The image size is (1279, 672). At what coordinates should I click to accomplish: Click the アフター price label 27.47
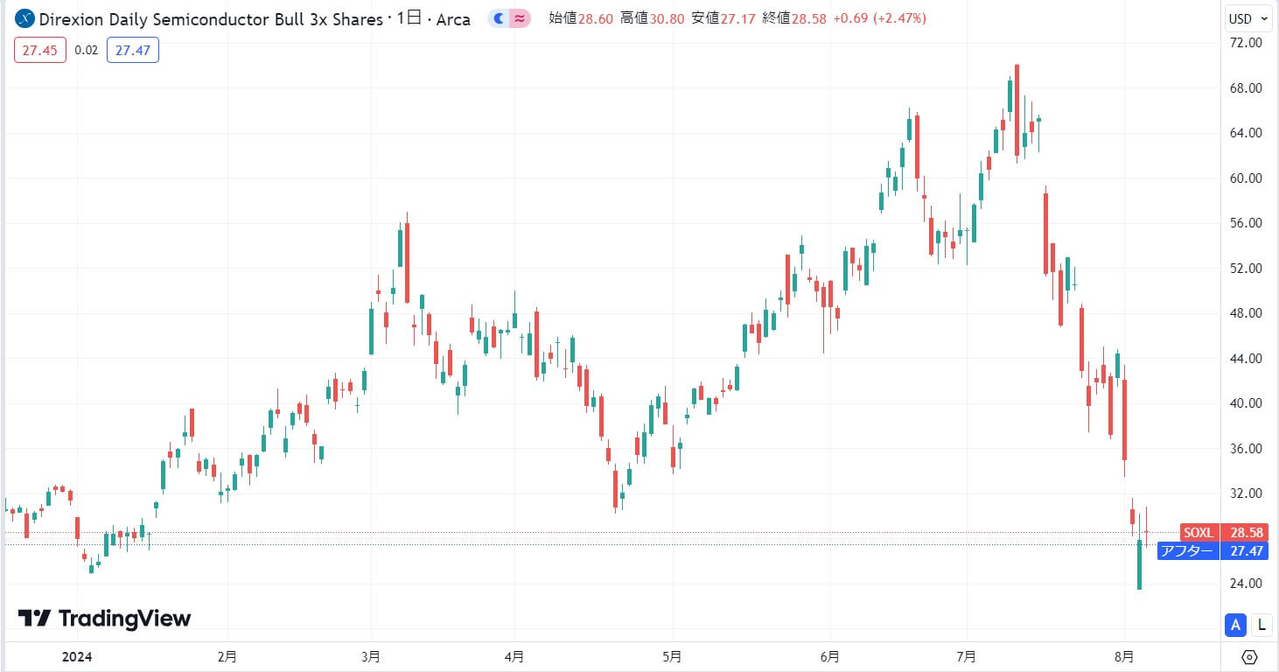click(x=1213, y=550)
